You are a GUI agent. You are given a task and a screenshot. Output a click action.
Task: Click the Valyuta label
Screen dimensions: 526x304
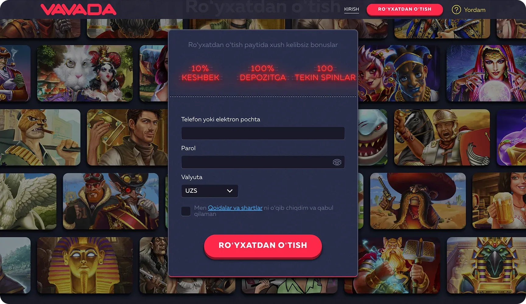(x=192, y=177)
